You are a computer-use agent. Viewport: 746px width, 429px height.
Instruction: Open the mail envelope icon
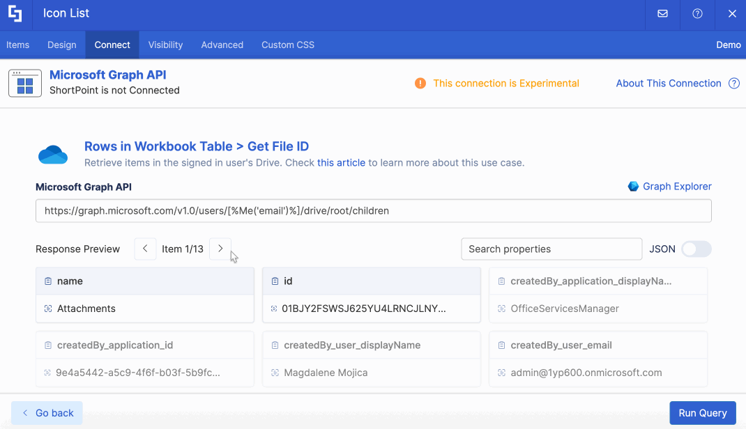coord(662,14)
